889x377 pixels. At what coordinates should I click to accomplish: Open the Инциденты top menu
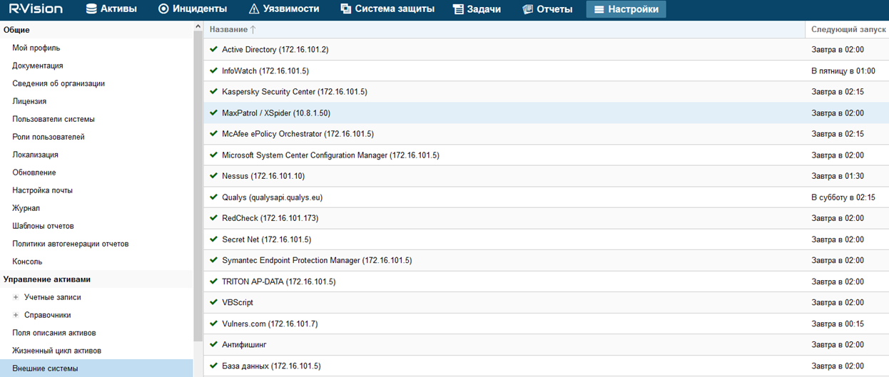pos(193,9)
